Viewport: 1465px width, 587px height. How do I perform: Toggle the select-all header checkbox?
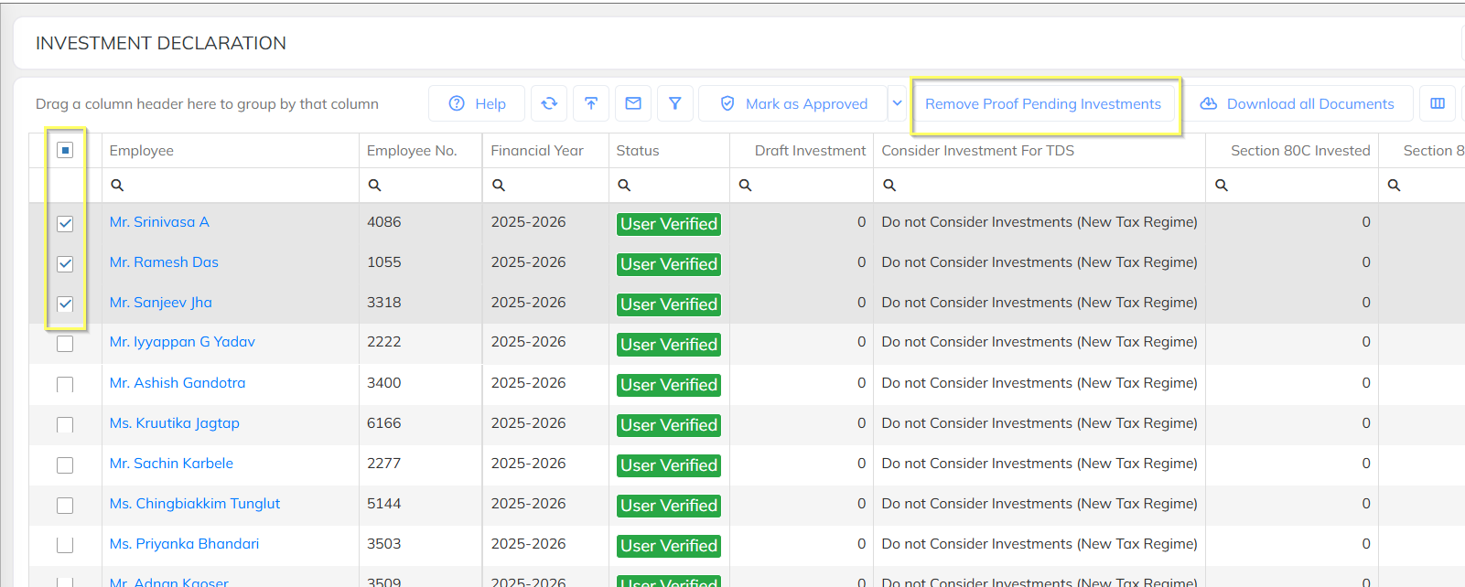[65, 150]
